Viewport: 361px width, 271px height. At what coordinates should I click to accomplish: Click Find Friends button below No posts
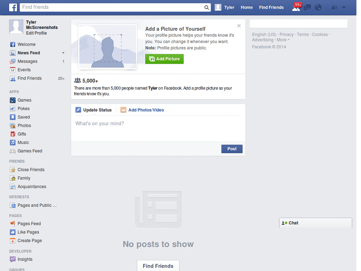pyautogui.click(x=158, y=266)
